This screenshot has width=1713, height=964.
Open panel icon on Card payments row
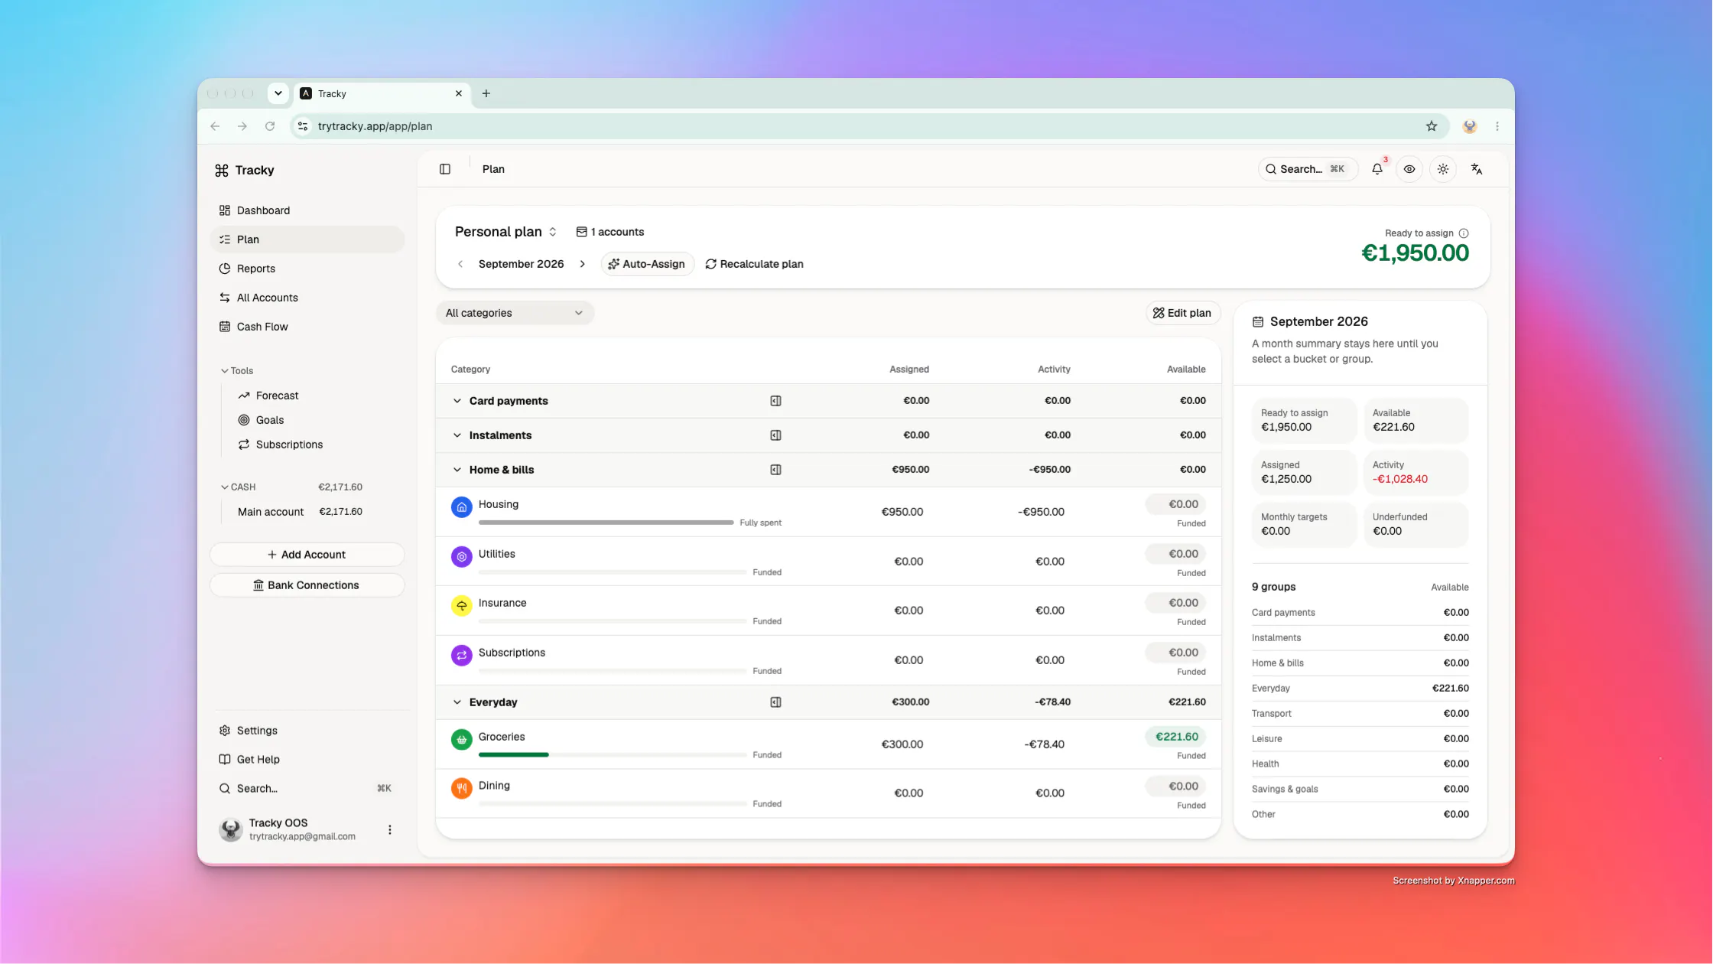pyautogui.click(x=775, y=401)
